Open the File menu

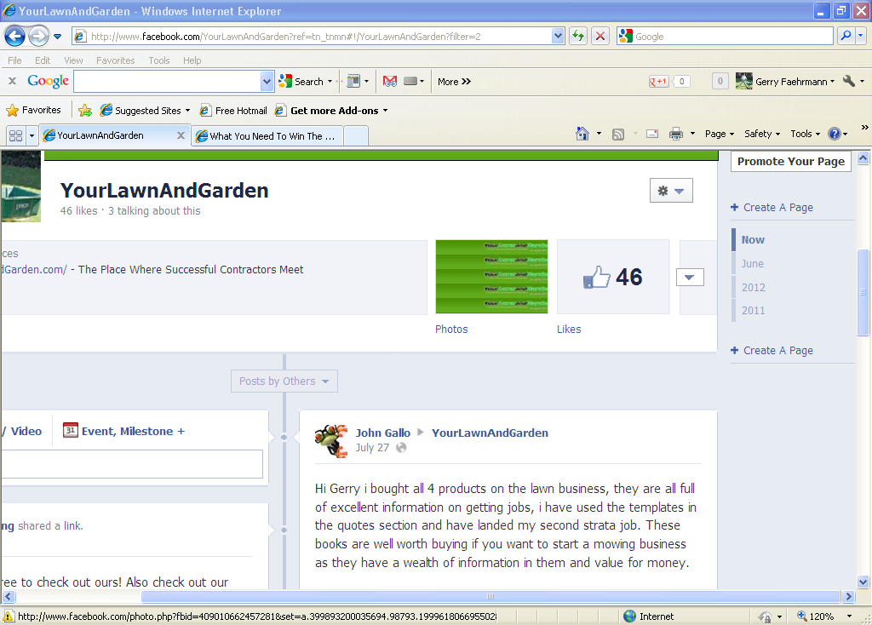pyautogui.click(x=14, y=60)
